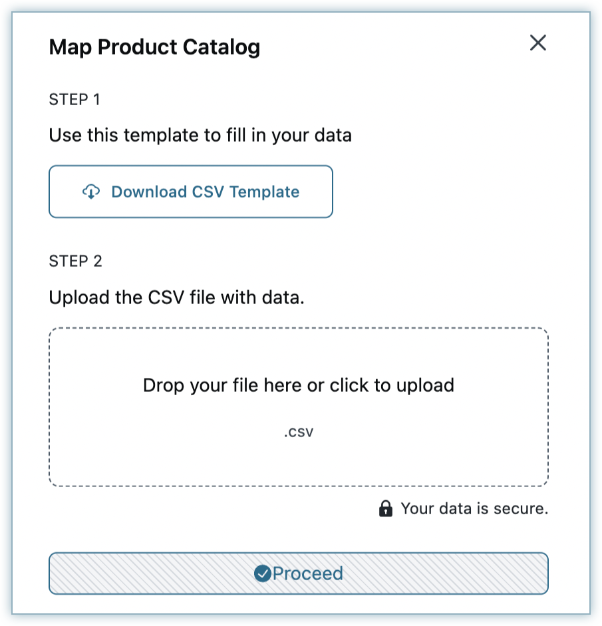602x626 pixels.
Task: Click 'Upload the CSV file with data.' text
Action: click(x=176, y=297)
